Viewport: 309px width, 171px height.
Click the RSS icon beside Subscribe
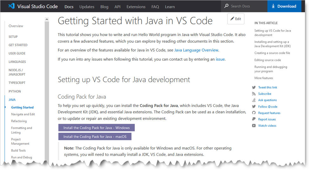254,94
